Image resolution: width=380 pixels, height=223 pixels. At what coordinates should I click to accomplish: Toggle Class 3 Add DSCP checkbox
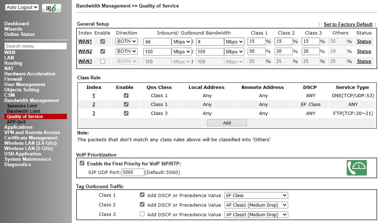point(142,214)
